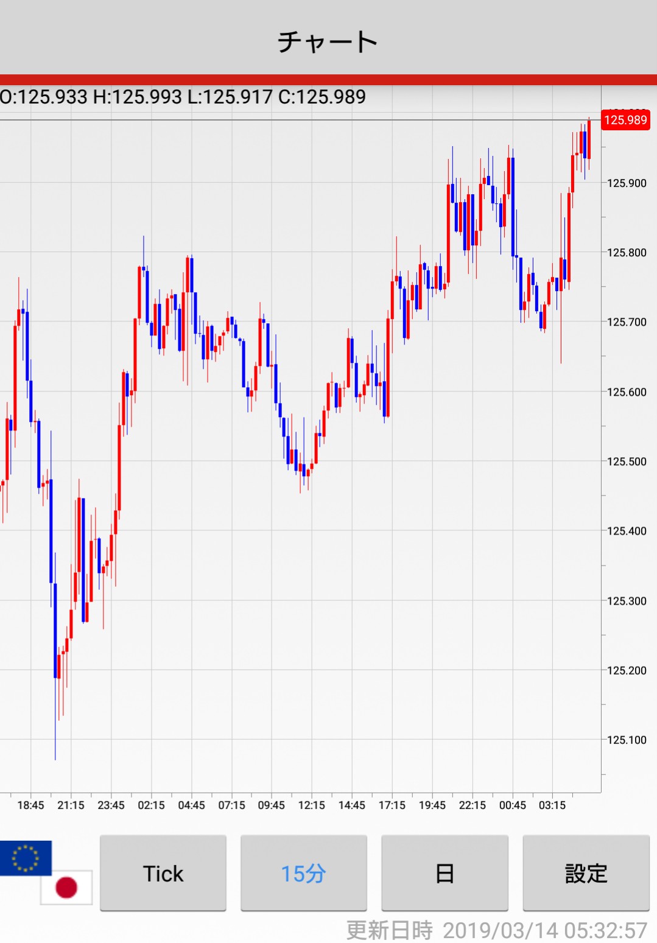Click the 22:15 time axis label
Viewport: 657px width, 943px height.
(472, 805)
